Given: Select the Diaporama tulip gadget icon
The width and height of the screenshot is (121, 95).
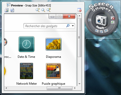Looking at the screenshot, I should click(x=53, y=44).
